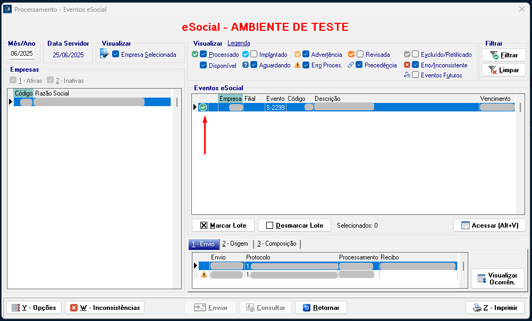
Task: Open the 3 - Composição tab
Action: (276, 244)
